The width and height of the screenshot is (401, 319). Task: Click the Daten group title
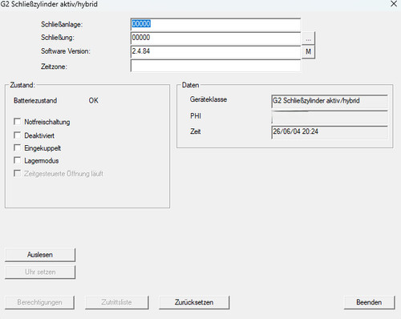pyautogui.click(x=190, y=85)
